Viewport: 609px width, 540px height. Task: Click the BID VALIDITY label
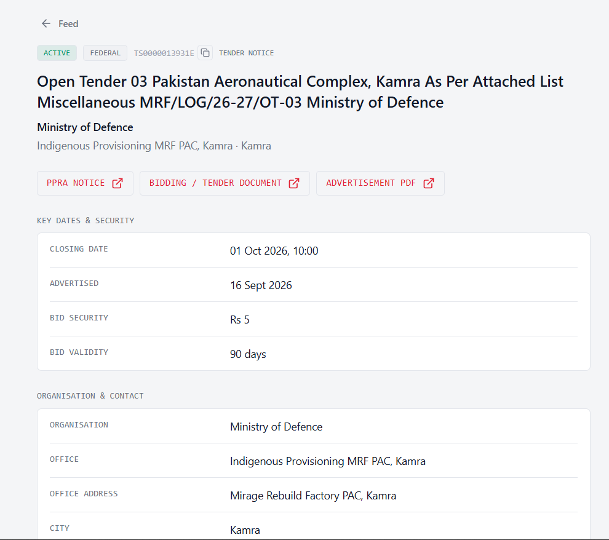click(x=79, y=352)
